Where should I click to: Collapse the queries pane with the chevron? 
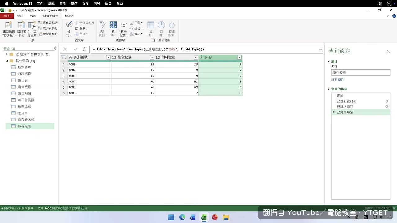[x=55, y=48]
